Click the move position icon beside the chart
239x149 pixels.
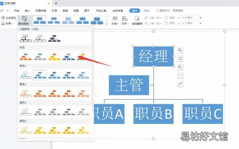click(x=180, y=67)
